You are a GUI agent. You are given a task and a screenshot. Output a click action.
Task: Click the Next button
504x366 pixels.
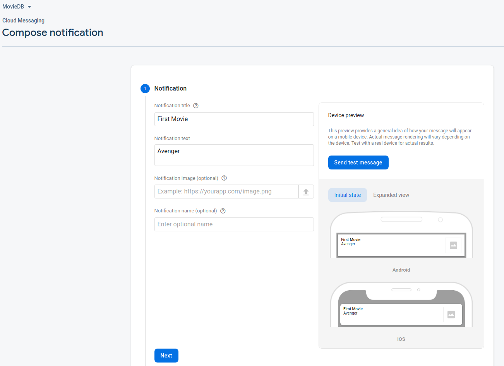click(166, 356)
